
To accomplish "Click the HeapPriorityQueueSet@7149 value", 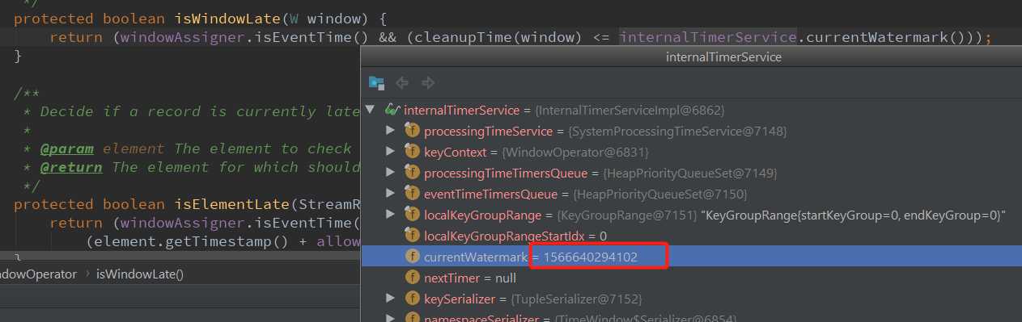I will [x=690, y=173].
